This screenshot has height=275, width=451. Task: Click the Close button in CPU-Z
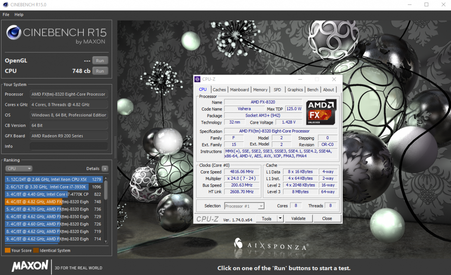[327, 218]
